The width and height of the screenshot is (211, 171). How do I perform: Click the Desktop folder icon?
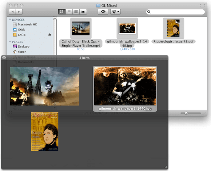tap(15, 46)
